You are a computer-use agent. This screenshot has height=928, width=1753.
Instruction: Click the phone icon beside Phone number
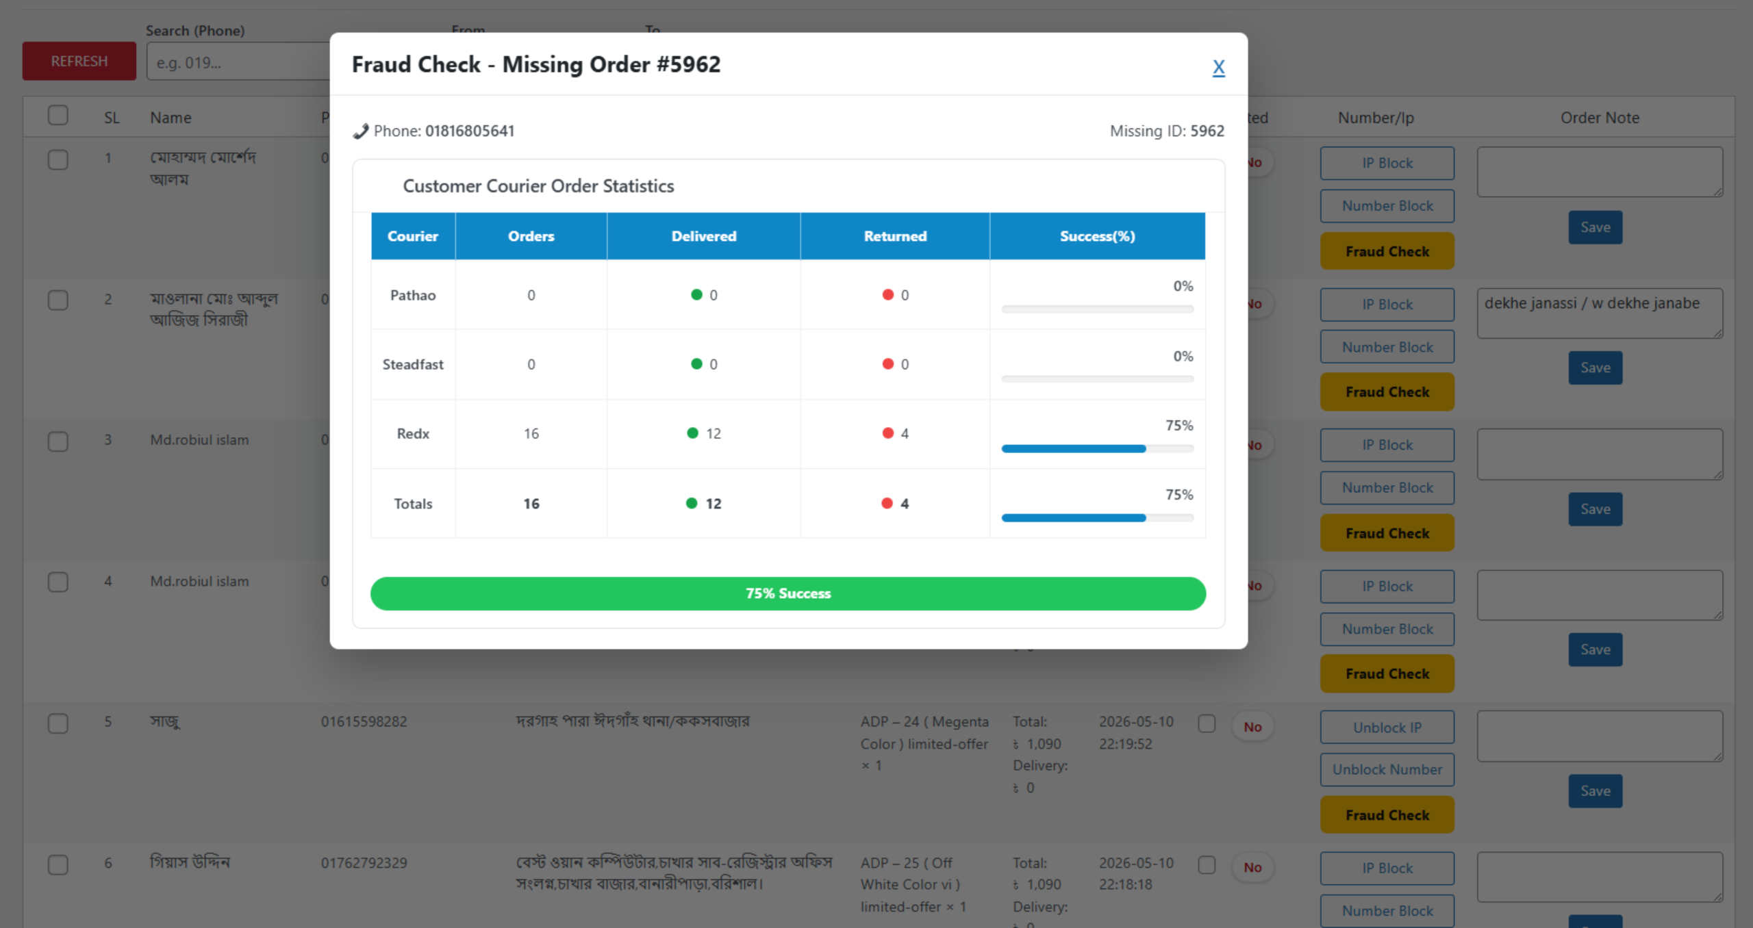(x=361, y=131)
